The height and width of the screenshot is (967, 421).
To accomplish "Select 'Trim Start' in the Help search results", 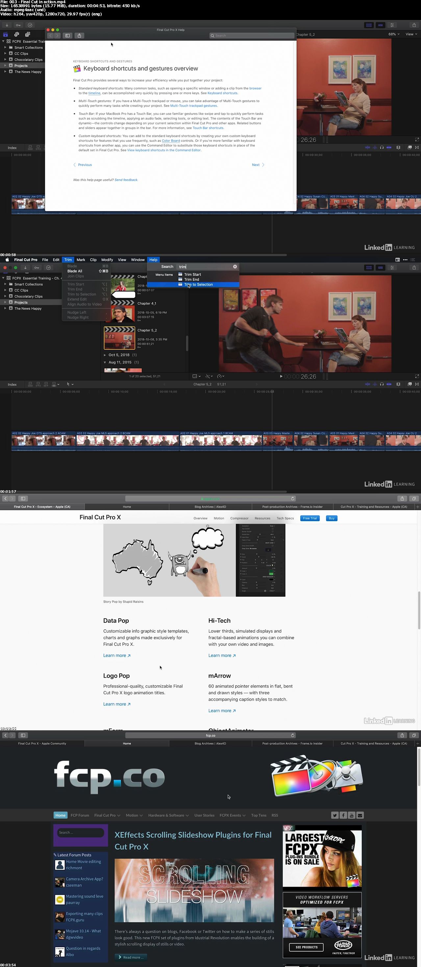I will 193,275.
